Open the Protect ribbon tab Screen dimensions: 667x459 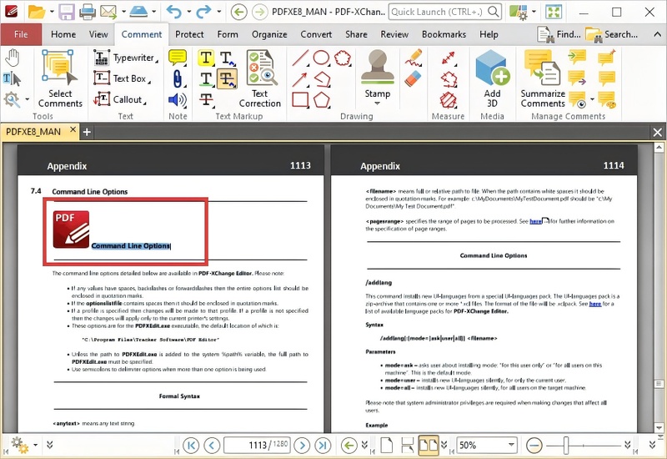pyautogui.click(x=189, y=34)
